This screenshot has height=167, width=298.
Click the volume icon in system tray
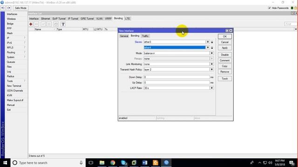point(270,163)
